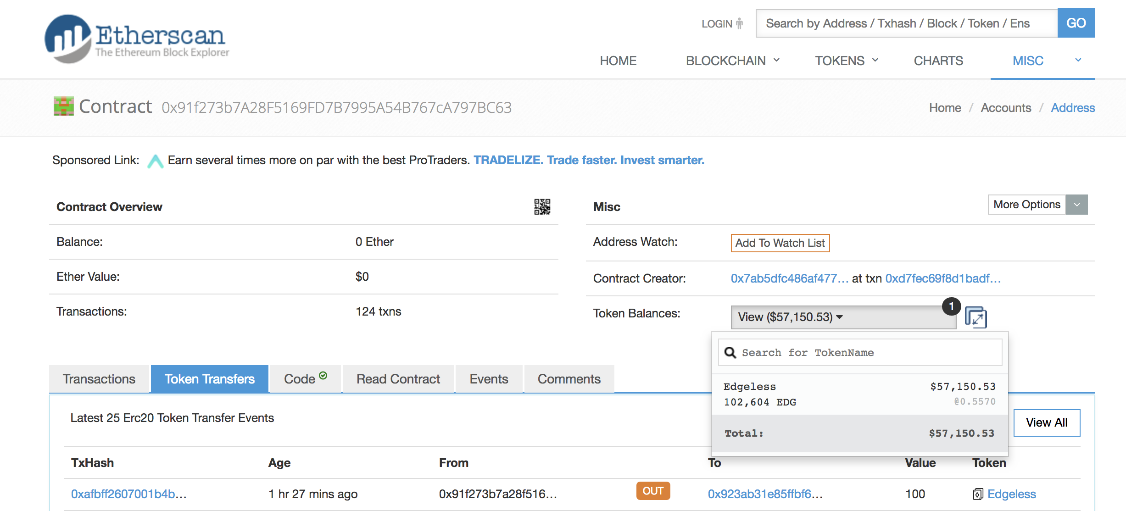
Task: Click the Accounts breadcrumb link
Action: (x=1006, y=108)
